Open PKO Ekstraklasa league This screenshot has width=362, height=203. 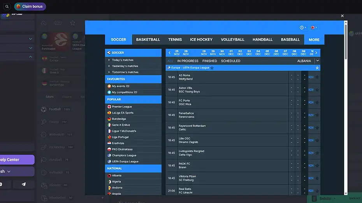133,149
